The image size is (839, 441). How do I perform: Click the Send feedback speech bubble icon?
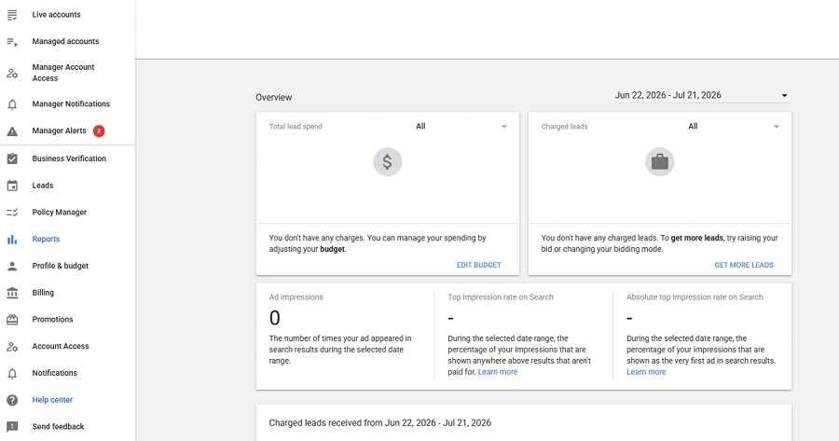(12, 427)
